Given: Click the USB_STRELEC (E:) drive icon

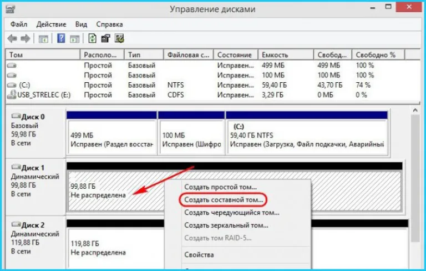Looking at the screenshot, I should click(x=12, y=95).
